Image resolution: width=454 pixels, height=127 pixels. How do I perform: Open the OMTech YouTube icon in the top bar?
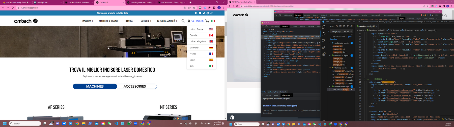(x=200, y=13)
